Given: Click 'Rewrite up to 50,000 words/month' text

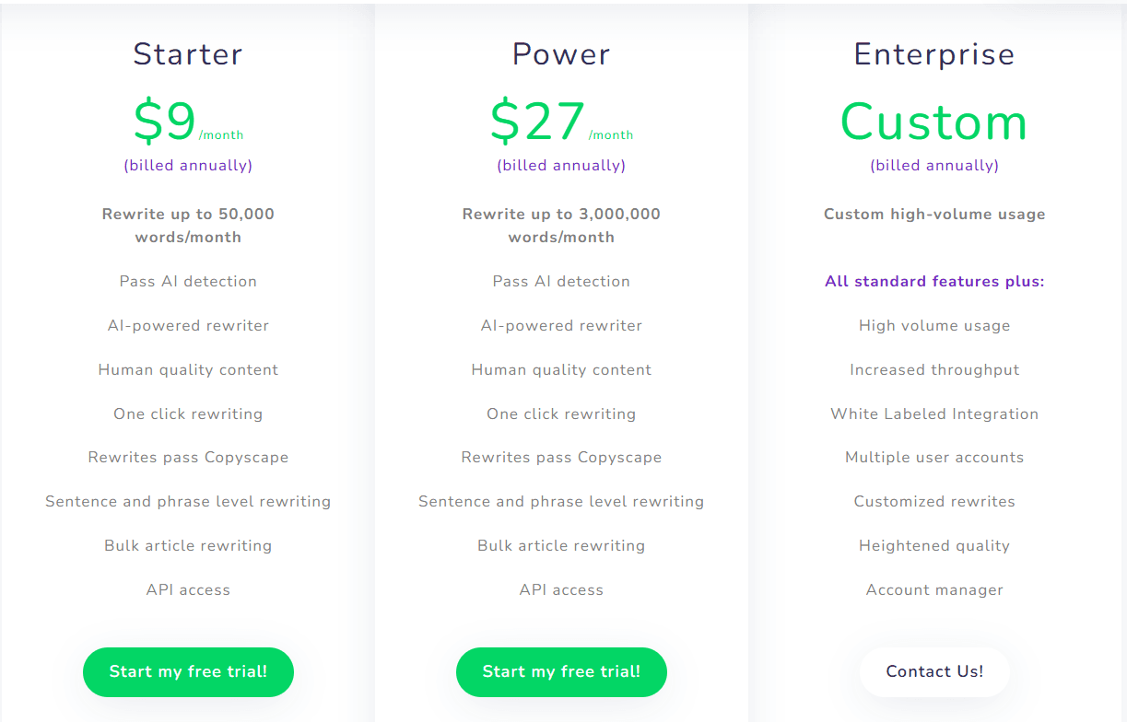Looking at the screenshot, I should 188,225.
